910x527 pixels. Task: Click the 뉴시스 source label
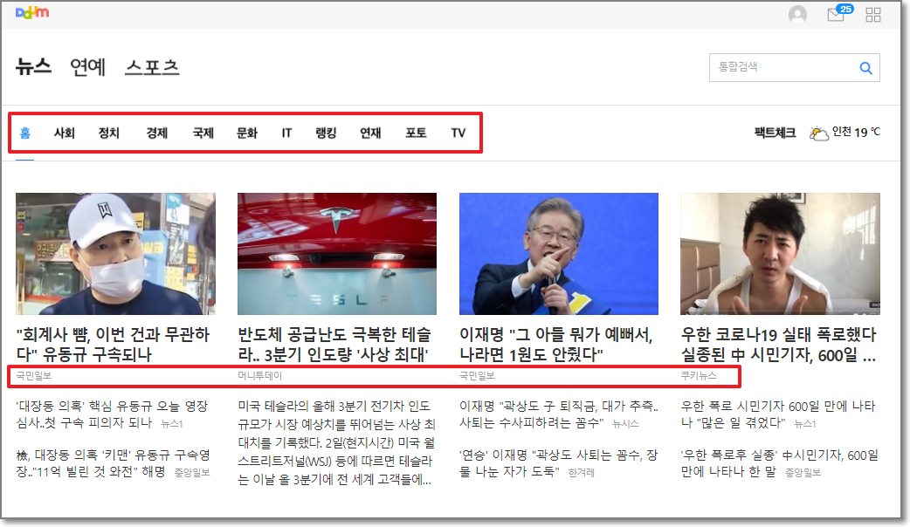tap(625, 424)
